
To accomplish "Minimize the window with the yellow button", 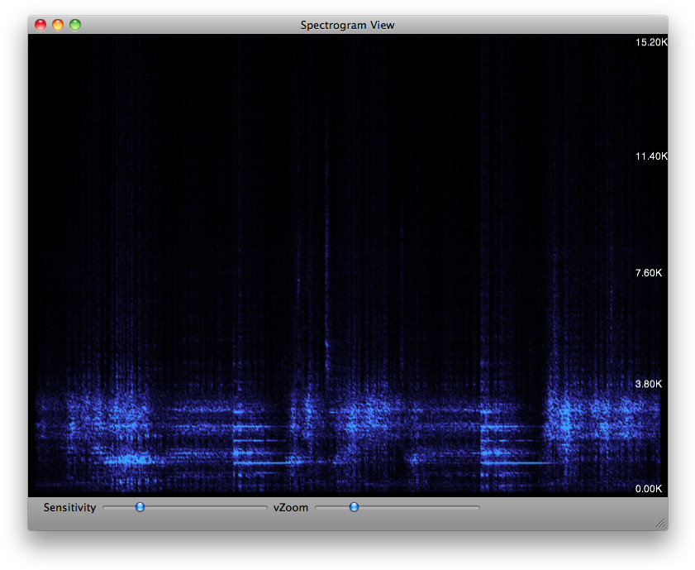I will pos(58,25).
